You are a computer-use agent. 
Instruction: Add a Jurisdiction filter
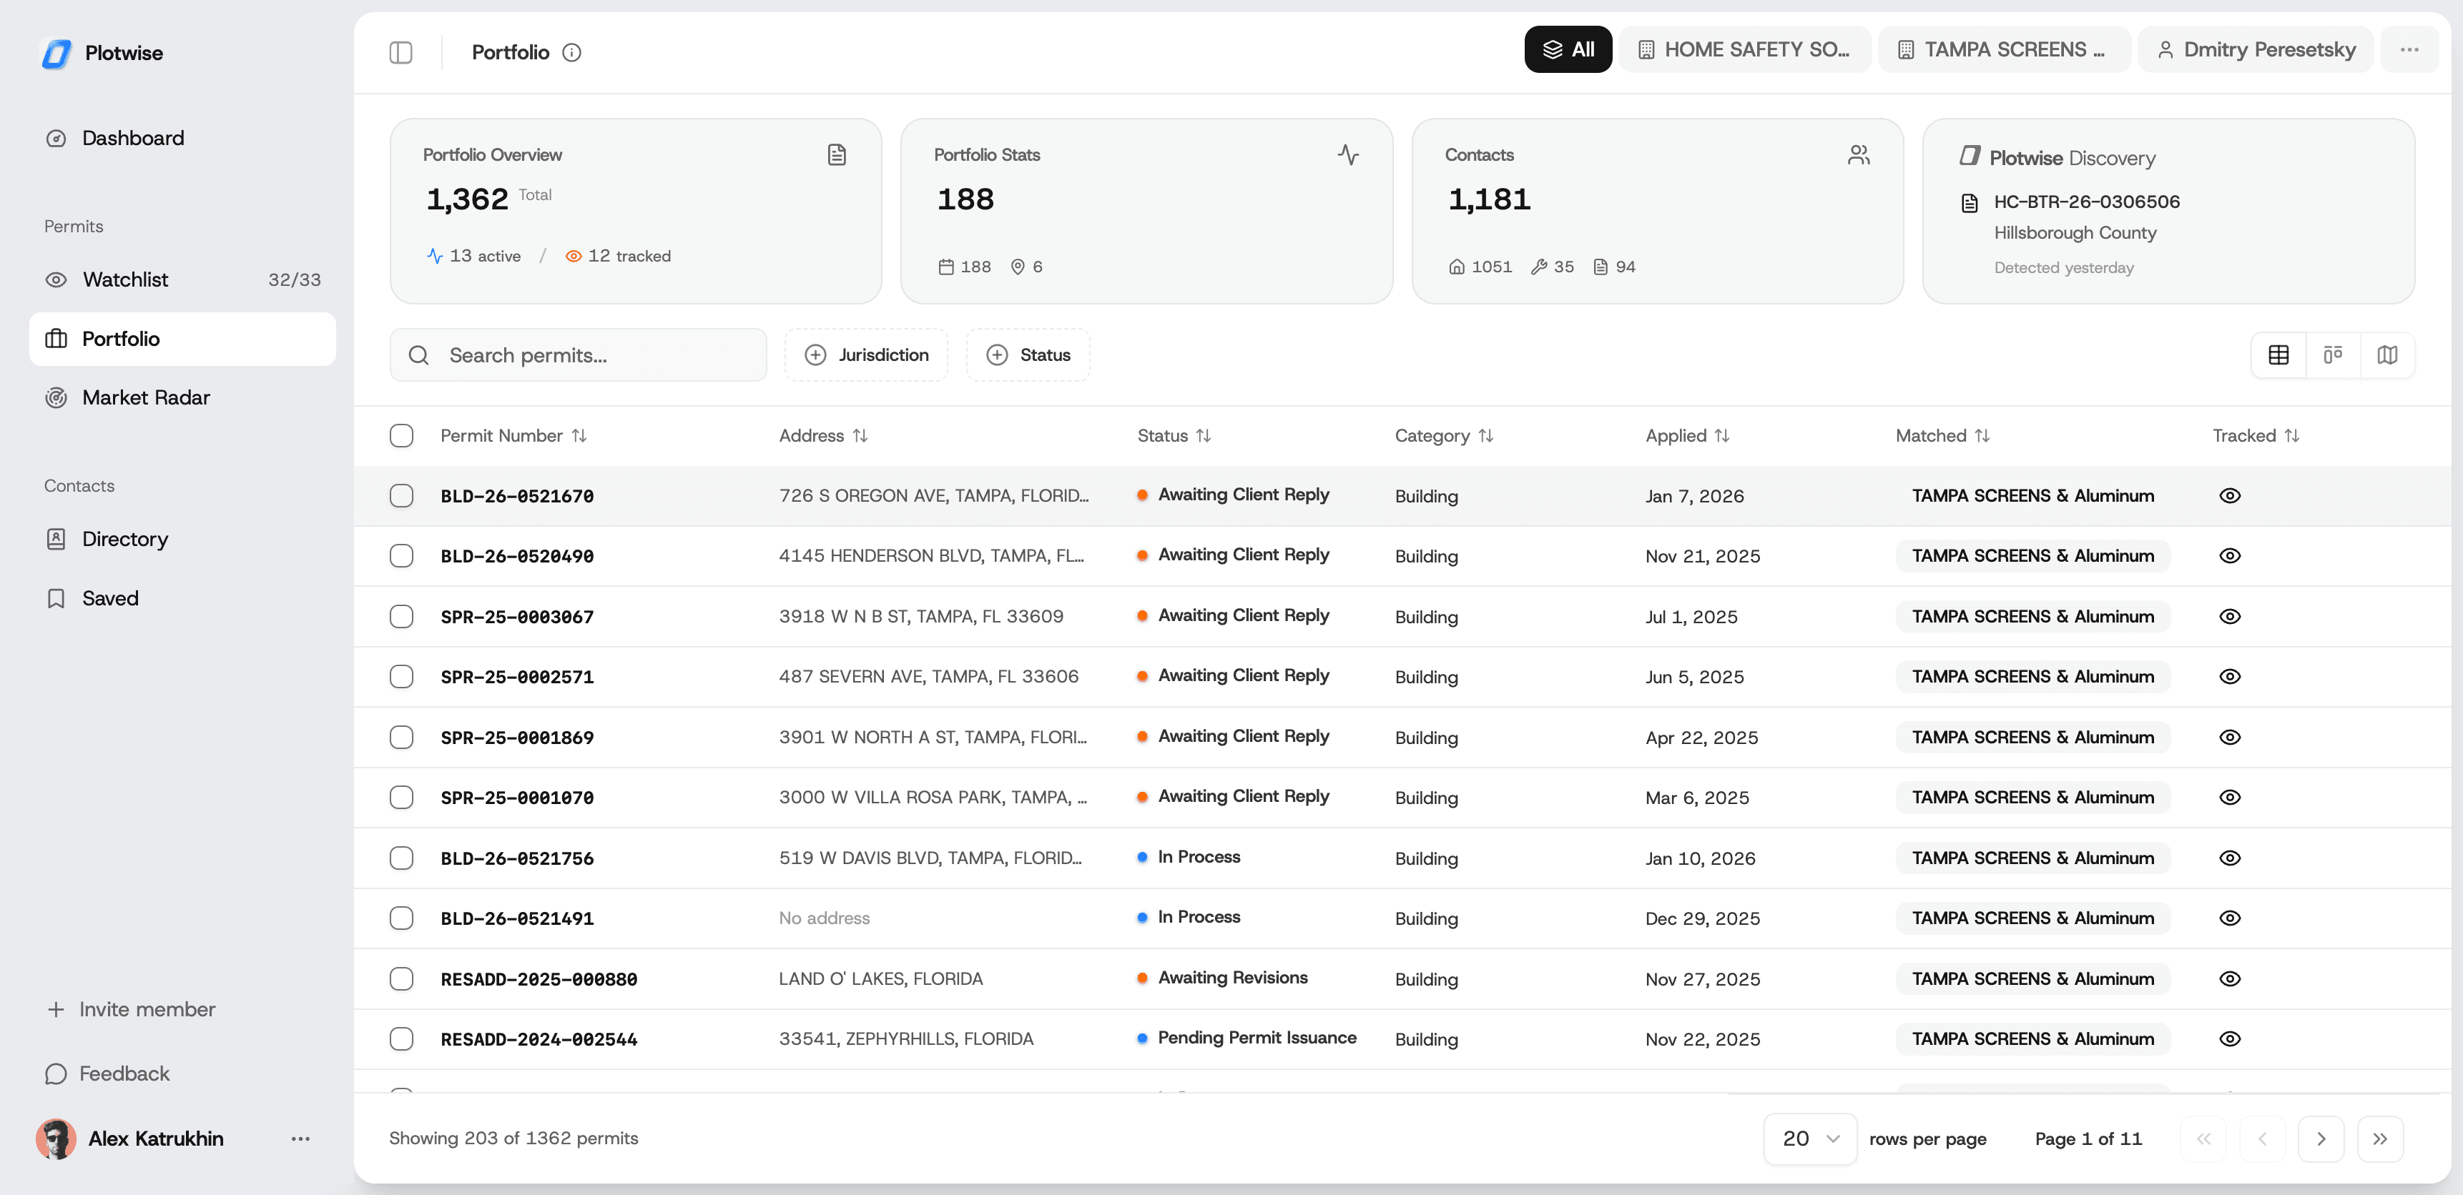tap(865, 354)
